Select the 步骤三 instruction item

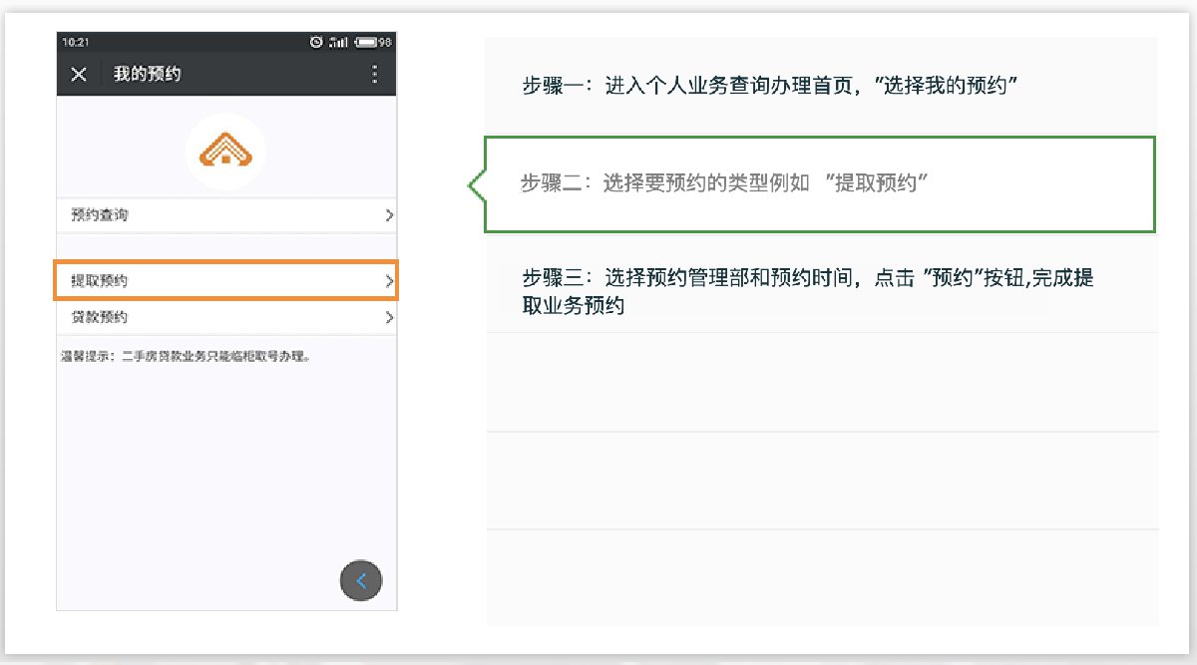(x=822, y=283)
